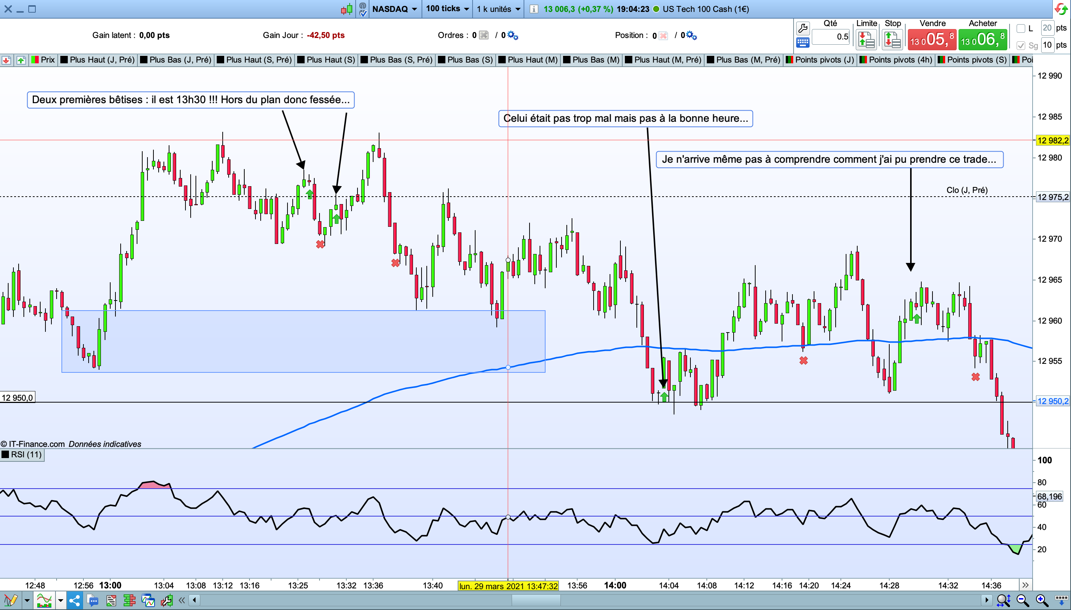
Task: Click the Limite order icon button
Action: click(866, 40)
